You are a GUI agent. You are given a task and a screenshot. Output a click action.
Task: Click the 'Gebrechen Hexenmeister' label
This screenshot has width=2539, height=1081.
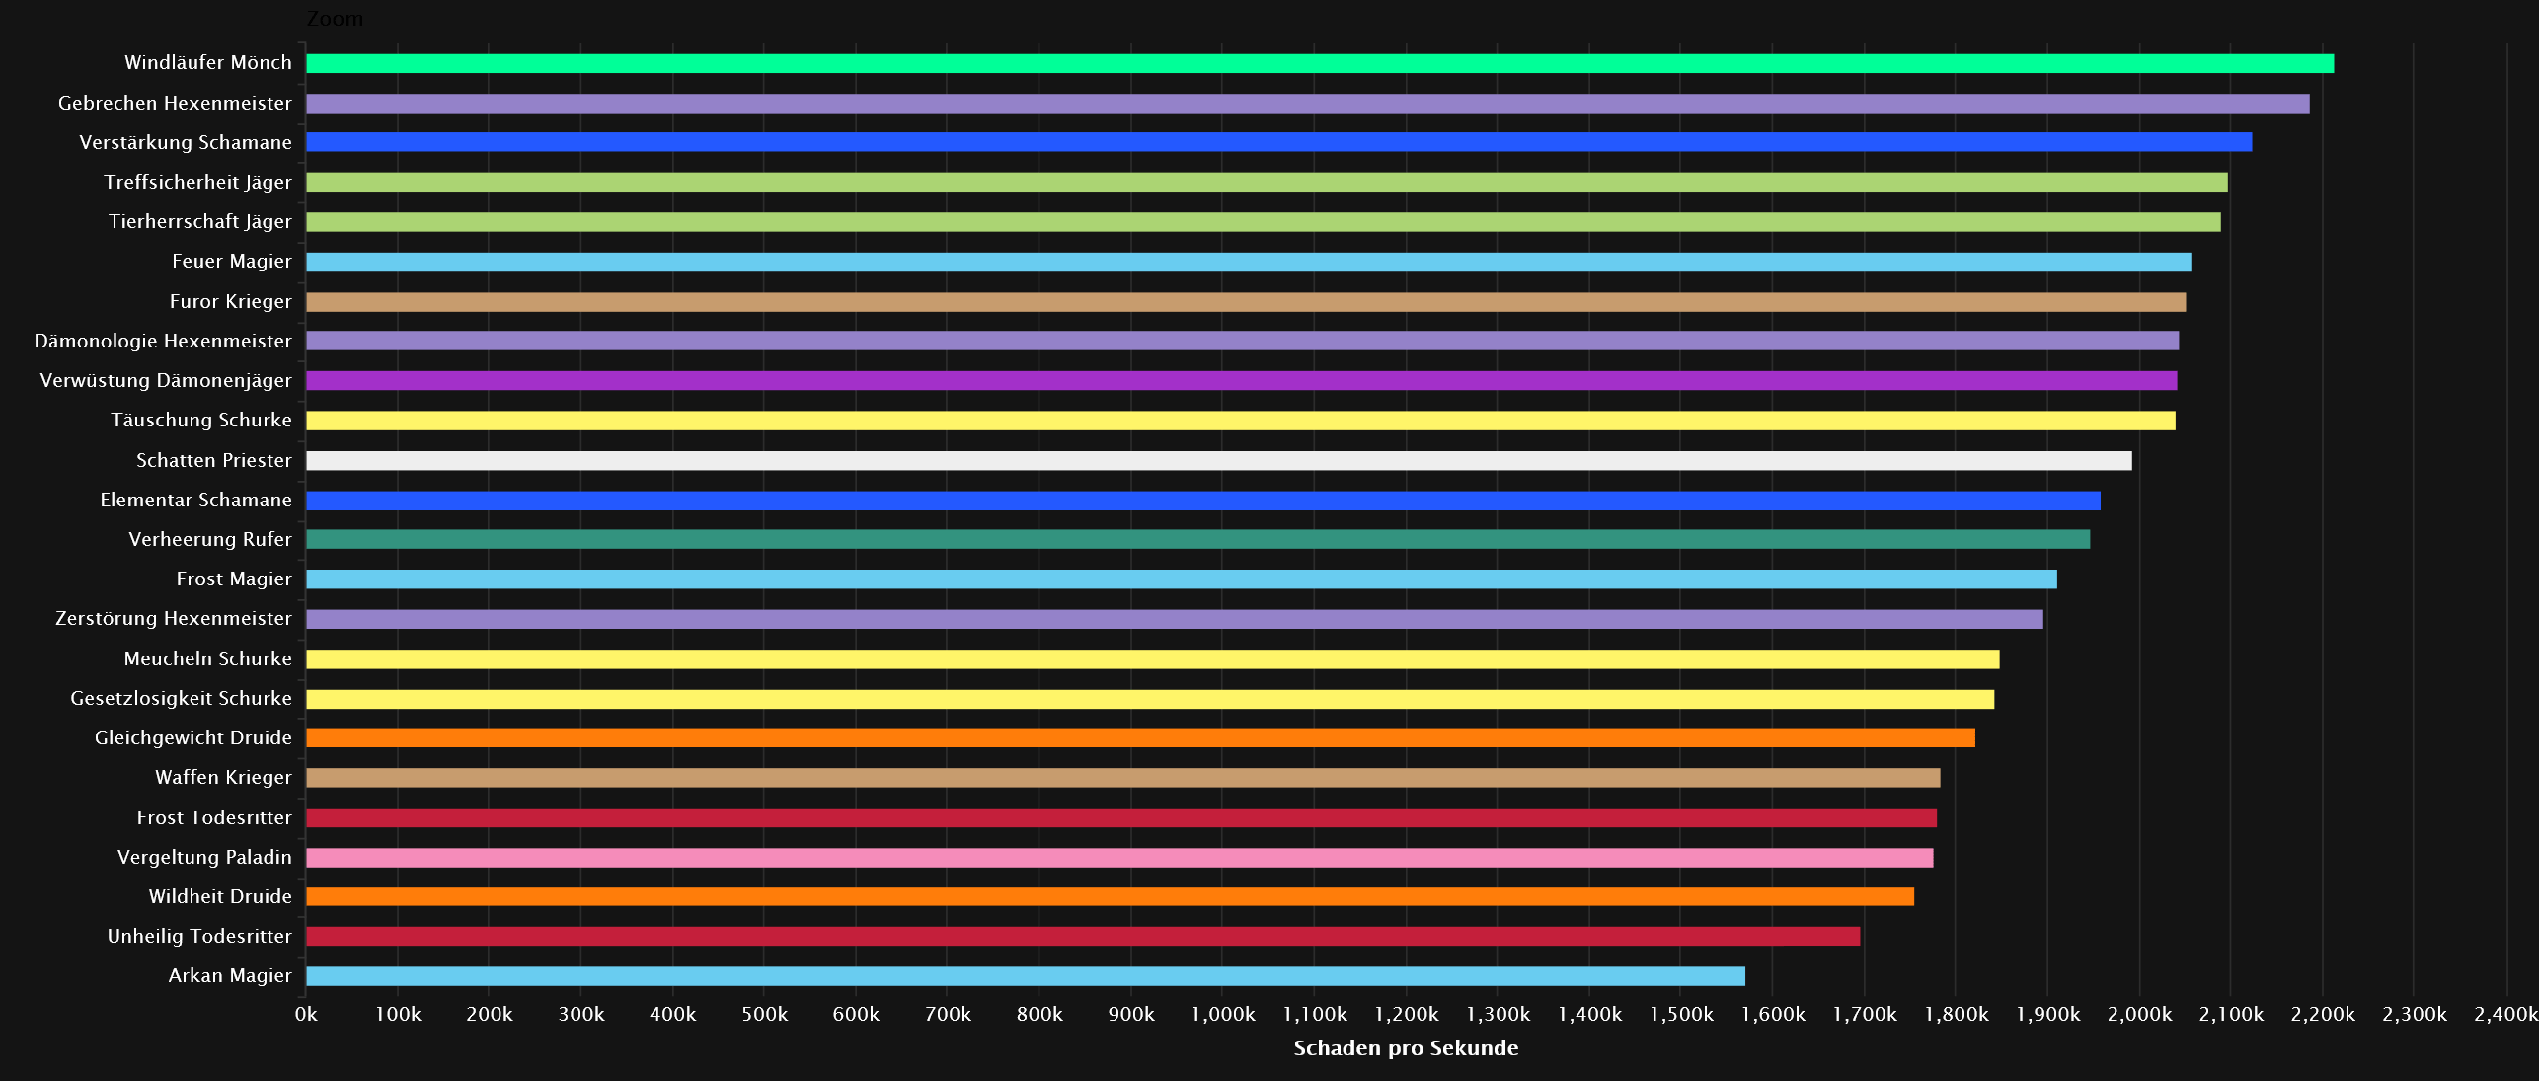[175, 103]
